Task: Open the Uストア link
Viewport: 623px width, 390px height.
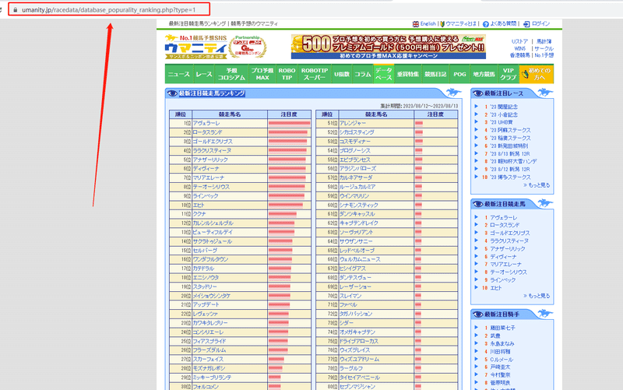Action: tap(519, 41)
